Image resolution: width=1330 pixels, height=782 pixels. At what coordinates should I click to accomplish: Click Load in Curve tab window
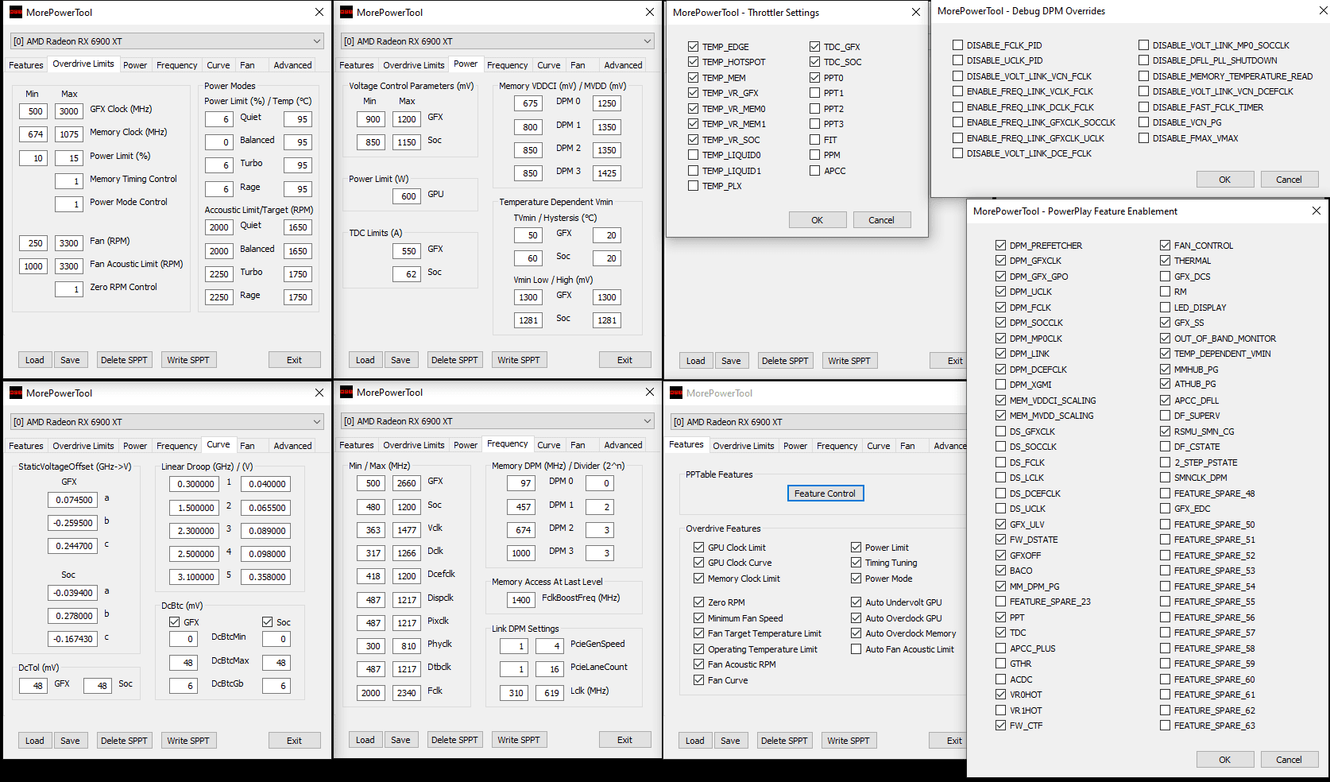pyautogui.click(x=34, y=741)
